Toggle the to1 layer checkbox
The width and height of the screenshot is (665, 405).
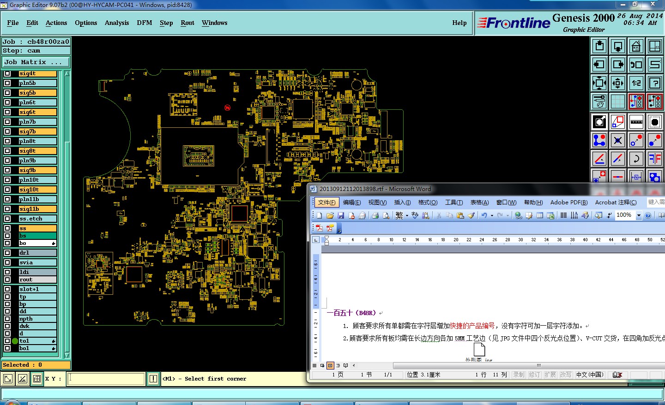(7, 341)
